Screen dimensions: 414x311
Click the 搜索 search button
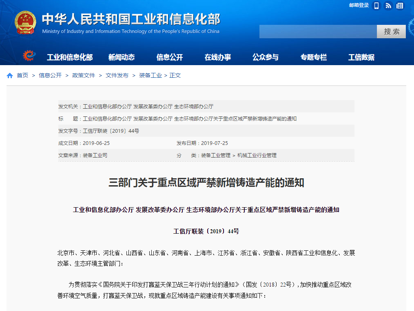(391, 32)
